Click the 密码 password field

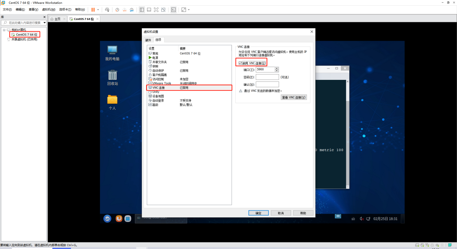click(x=267, y=77)
